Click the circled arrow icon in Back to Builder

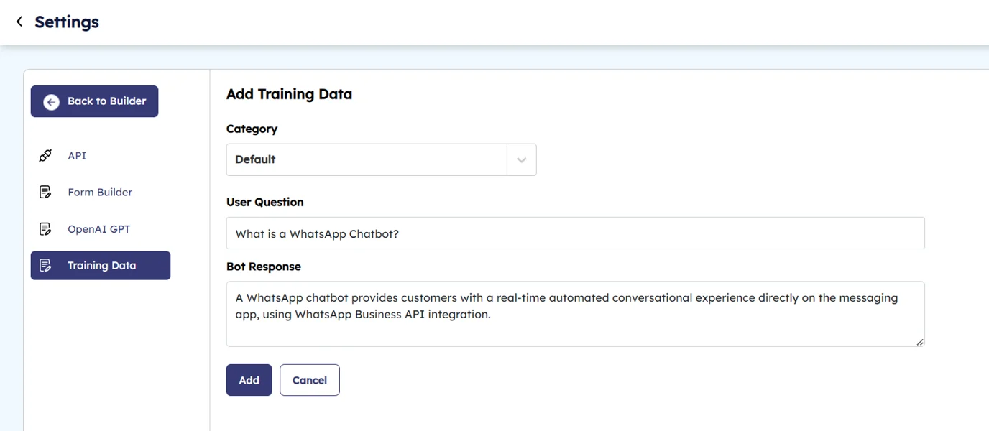coord(51,102)
